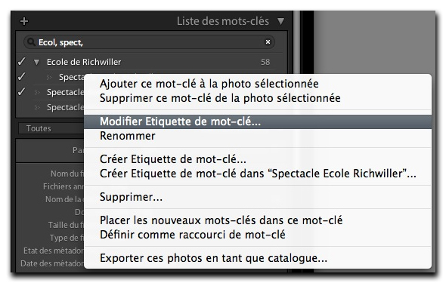Choose Créer Etiquette dans Spectacle Ecole Richwiller
446x283 pixels.
click(x=258, y=174)
